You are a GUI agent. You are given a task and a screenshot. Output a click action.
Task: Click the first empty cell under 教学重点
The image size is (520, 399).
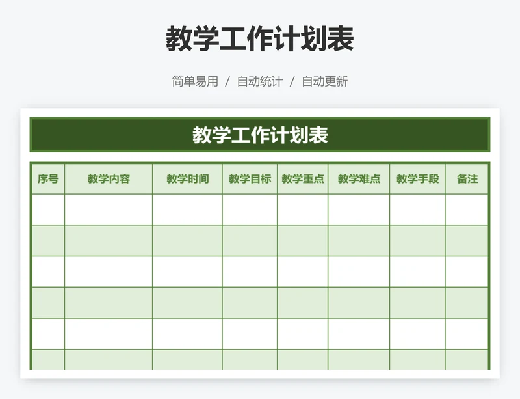tap(303, 210)
